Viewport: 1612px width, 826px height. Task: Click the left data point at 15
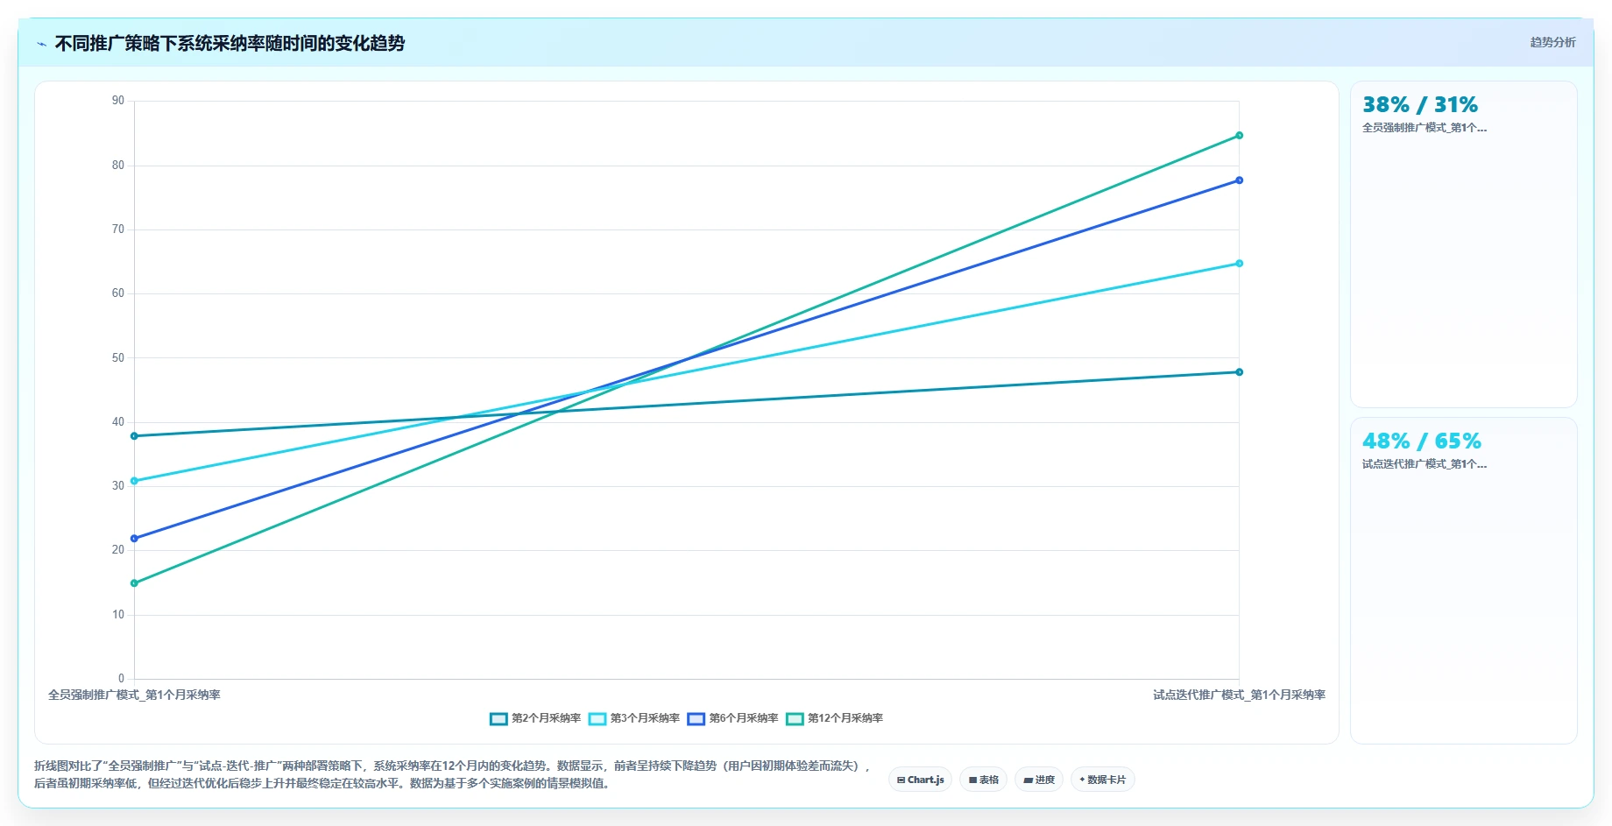point(134,583)
